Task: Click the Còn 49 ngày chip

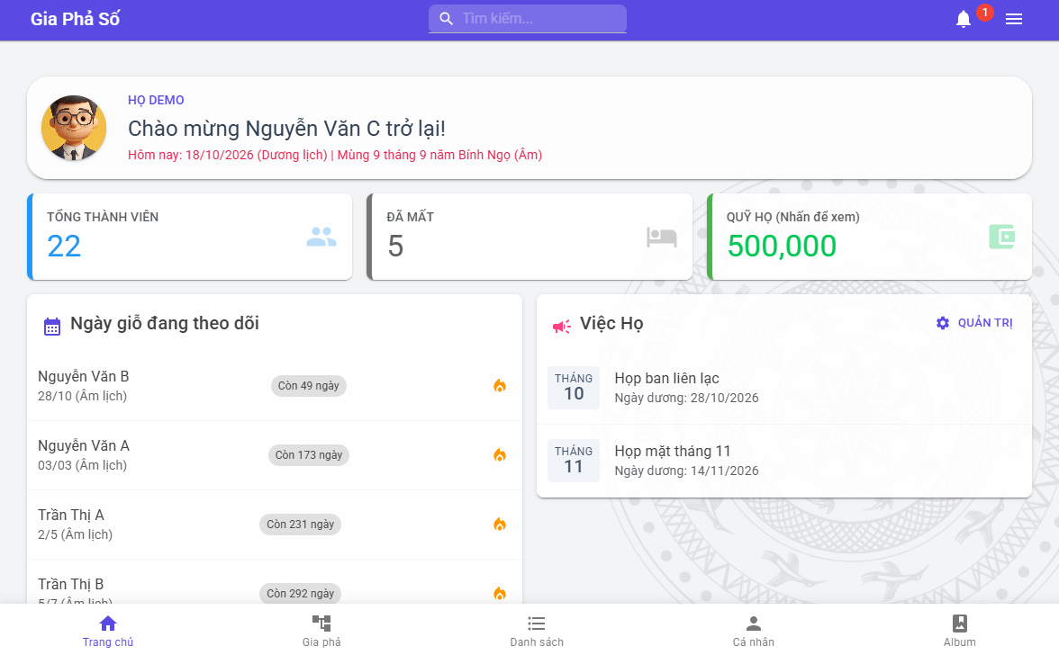Action: coord(309,386)
